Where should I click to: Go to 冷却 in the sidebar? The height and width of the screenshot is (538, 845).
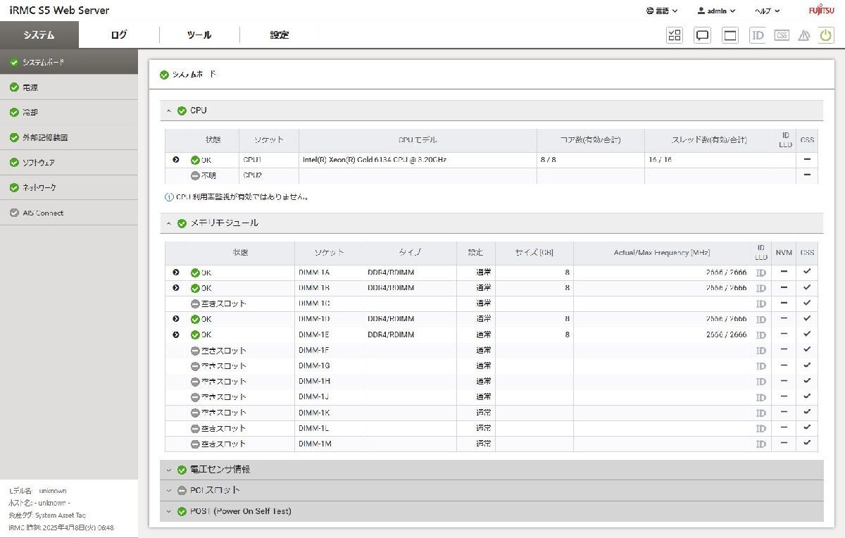pos(69,113)
